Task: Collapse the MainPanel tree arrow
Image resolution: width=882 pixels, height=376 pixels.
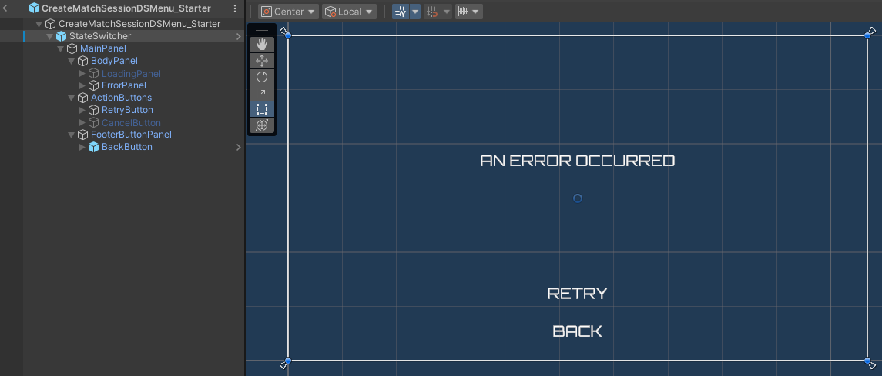Action: (60, 48)
